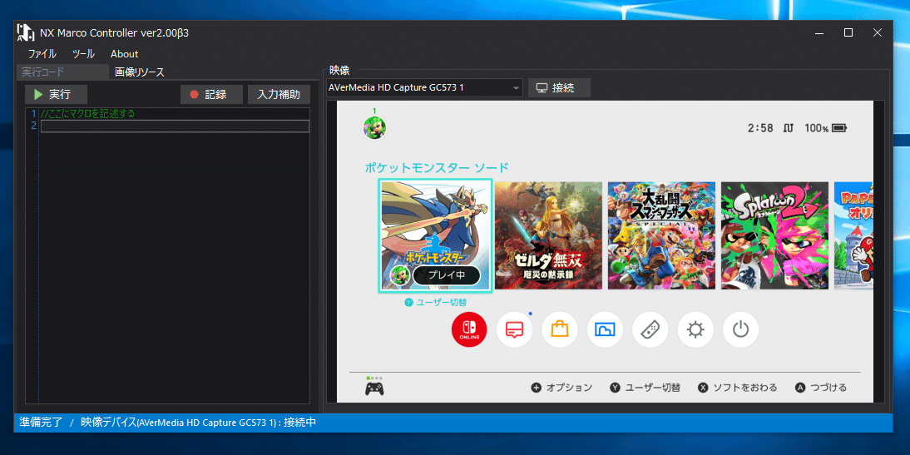This screenshot has width=910, height=455.
Task: Click the + オプション hint
Action: tap(561, 387)
